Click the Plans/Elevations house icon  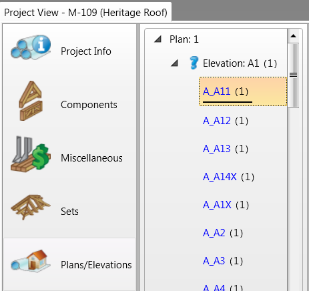(31, 261)
